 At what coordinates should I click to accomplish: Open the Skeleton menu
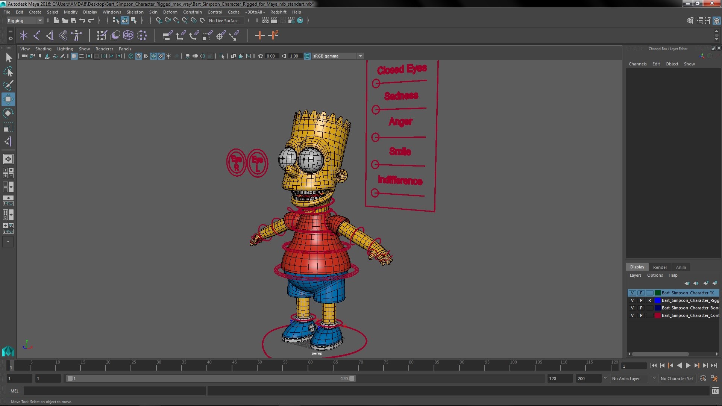click(x=135, y=12)
